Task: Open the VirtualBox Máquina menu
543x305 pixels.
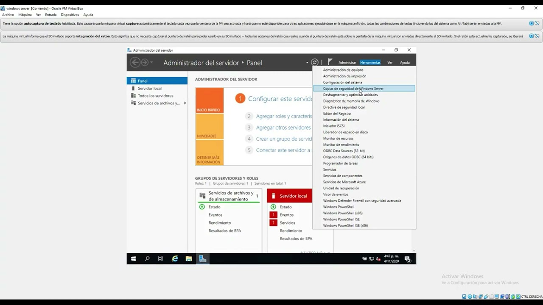Action: [25, 15]
